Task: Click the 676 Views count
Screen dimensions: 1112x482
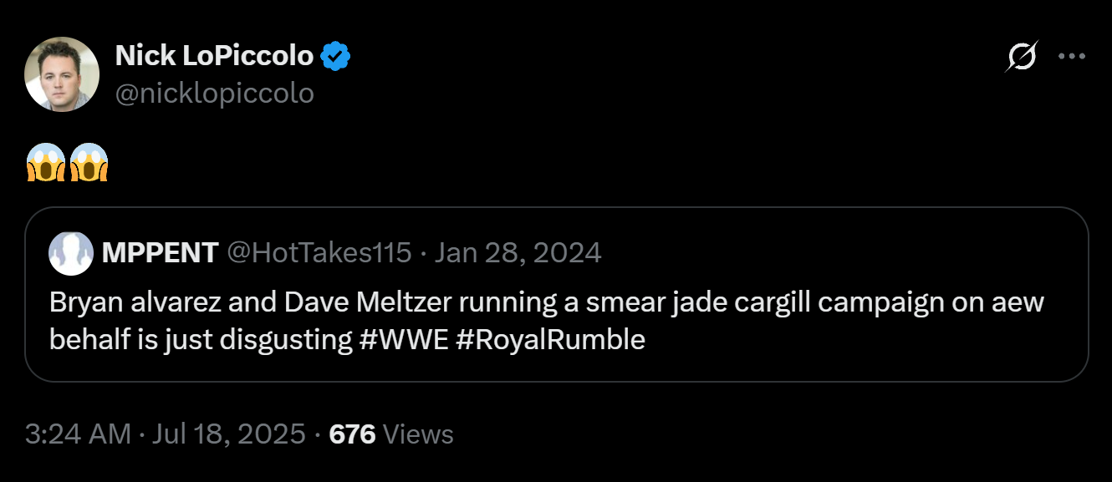Action: click(x=391, y=434)
